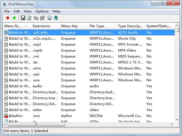Open the View menu
This screenshot has width=182, height=136.
[x=28, y=11]
